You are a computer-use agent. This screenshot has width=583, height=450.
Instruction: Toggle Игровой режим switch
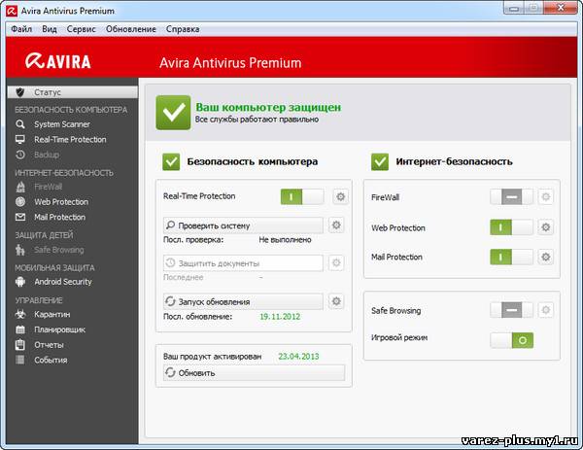[511, 340]
